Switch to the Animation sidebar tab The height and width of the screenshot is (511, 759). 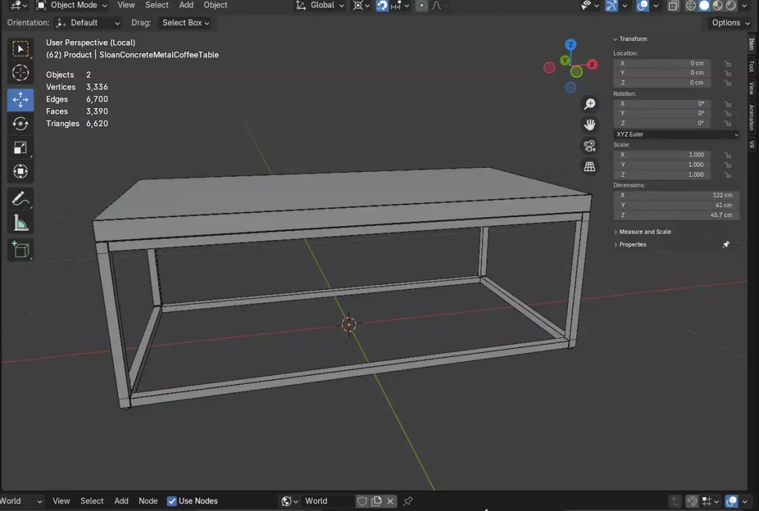[x=751, y=117]
